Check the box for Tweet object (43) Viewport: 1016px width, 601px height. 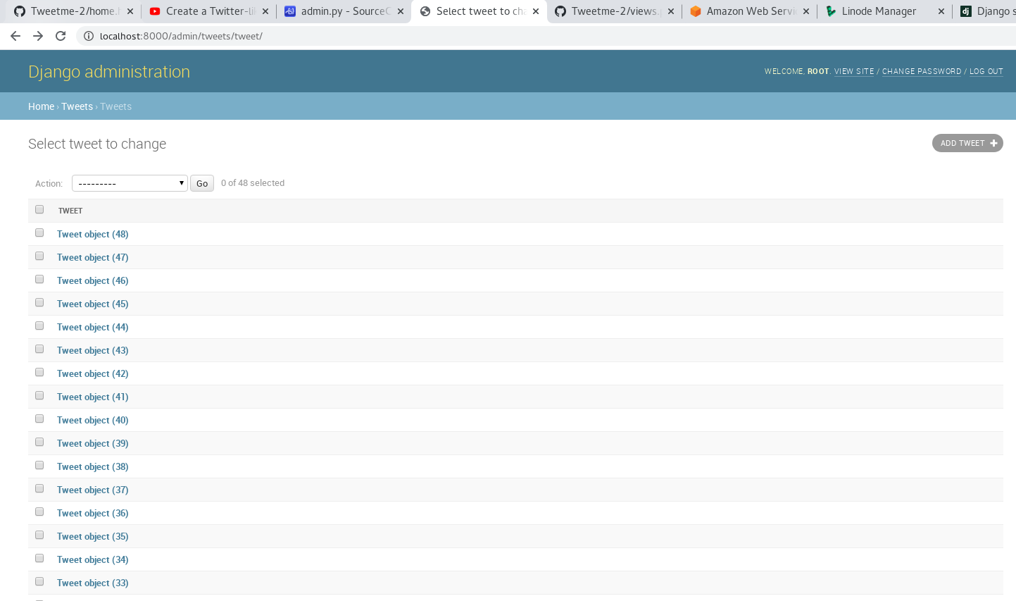39,349
